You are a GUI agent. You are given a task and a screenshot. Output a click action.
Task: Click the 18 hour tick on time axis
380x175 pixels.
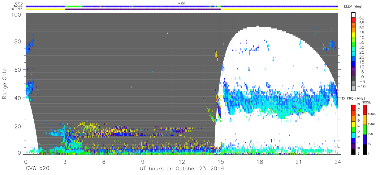pyautogui.click(x=260, y=162)
